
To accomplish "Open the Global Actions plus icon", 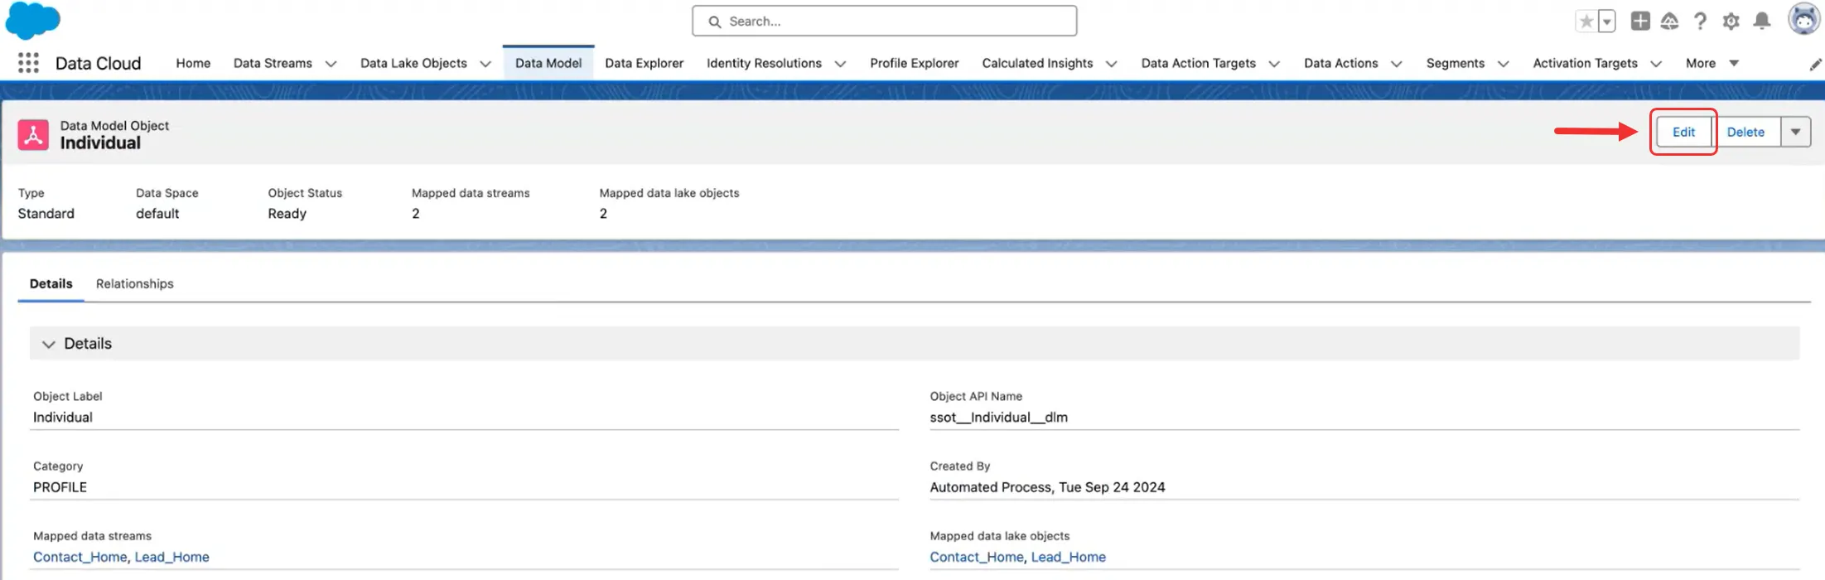I will point(1639,21).
